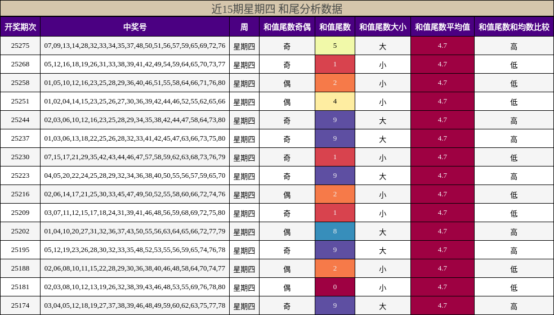Viewport: 554px width, 315px height.
Task: Select the 和值尾数大小 column header
Action: pyautogui.click(x=382, y=26)
